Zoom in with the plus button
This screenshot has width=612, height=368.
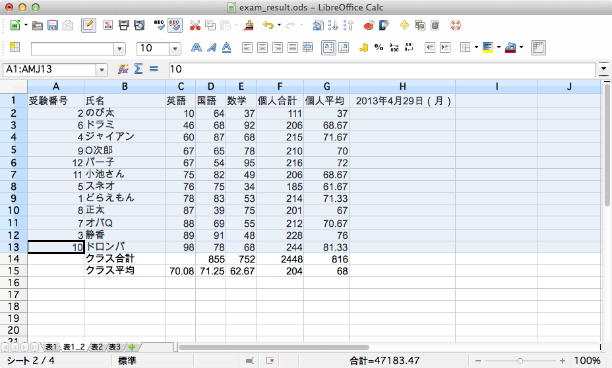563,361
